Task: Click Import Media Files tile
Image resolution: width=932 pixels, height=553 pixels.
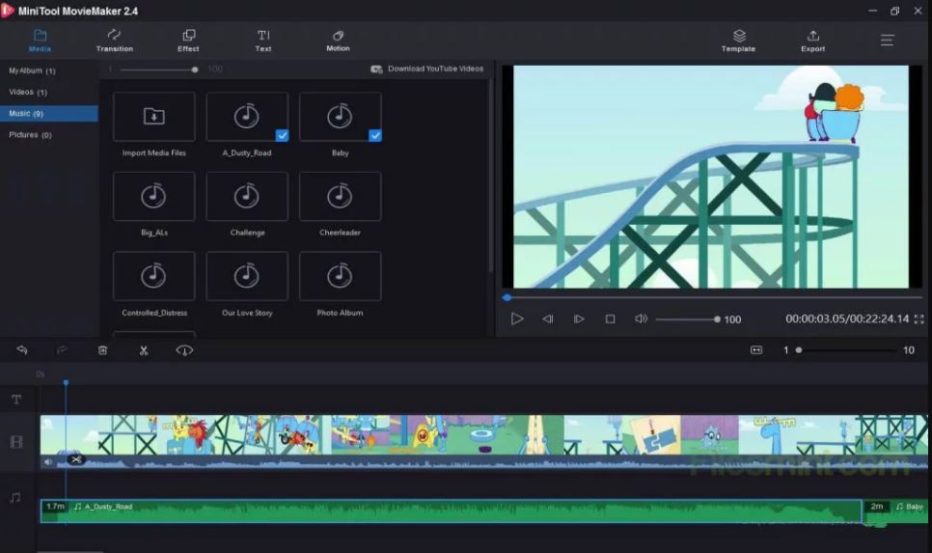Action: (154, 124)
